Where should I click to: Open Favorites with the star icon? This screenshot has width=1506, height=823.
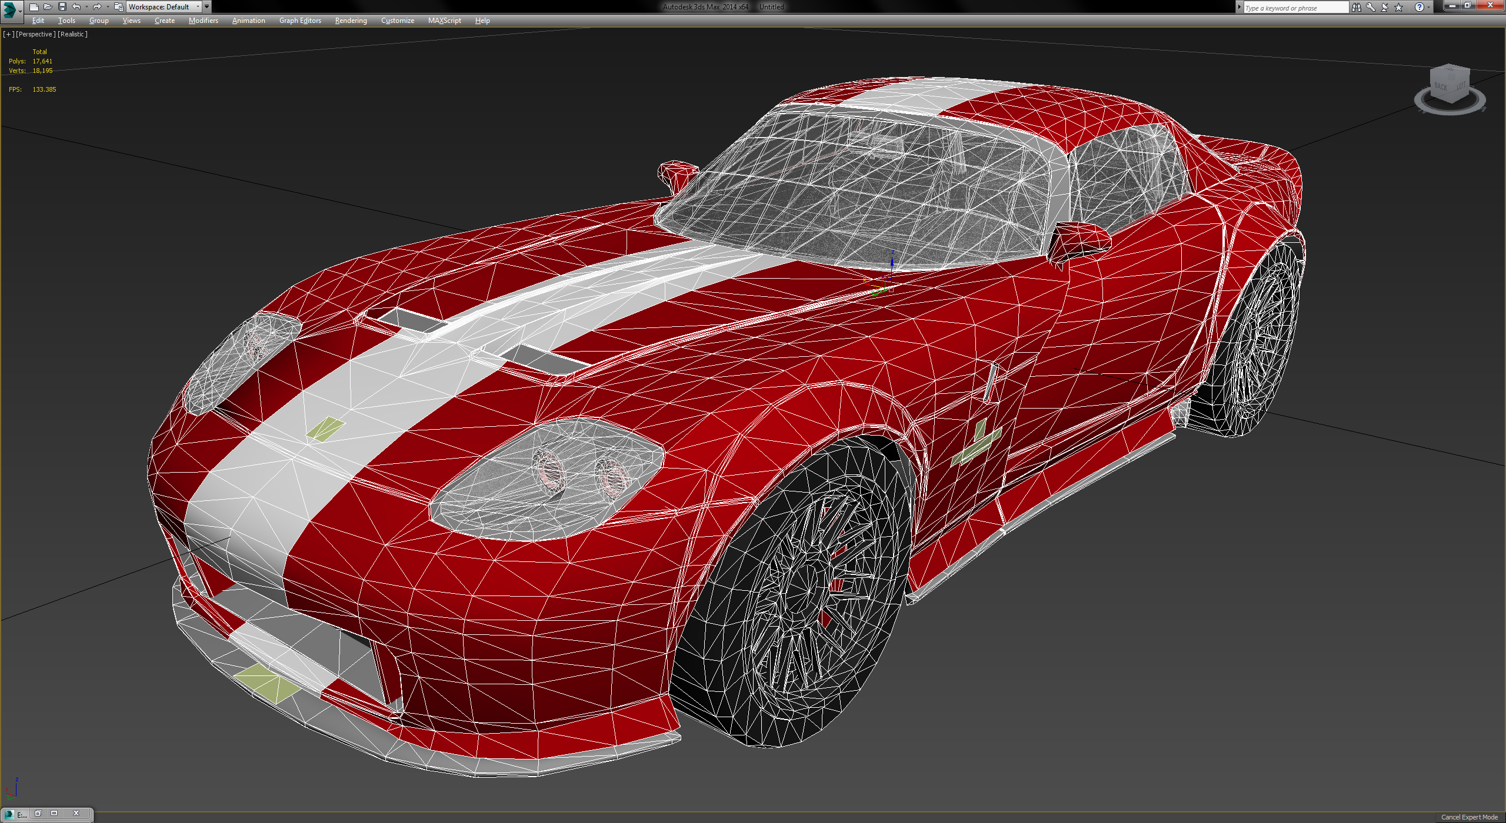click(1398, 7)
